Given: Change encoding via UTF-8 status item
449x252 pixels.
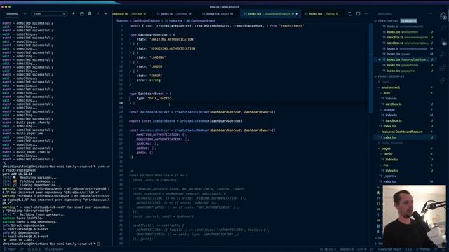Looking at the screenshot, I should 362,249.
